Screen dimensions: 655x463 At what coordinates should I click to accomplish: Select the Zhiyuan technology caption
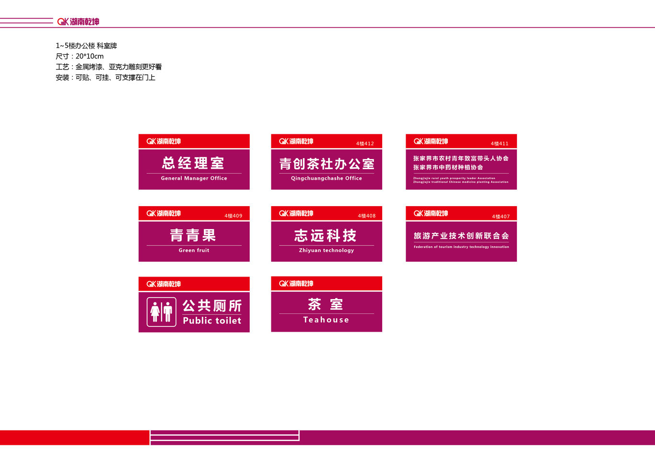327,250
